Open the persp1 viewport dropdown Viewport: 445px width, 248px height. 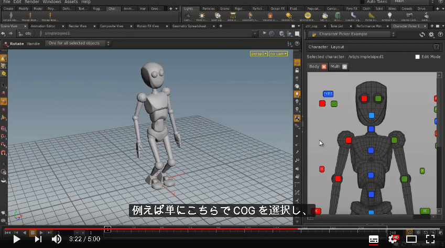coord(259,53)
